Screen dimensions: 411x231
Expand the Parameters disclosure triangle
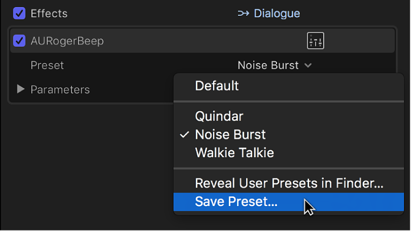click(21, 89)
